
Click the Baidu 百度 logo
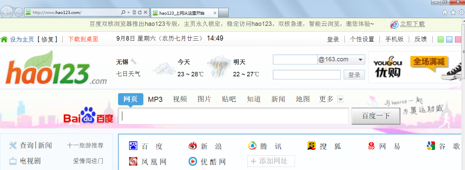(88, 115)
